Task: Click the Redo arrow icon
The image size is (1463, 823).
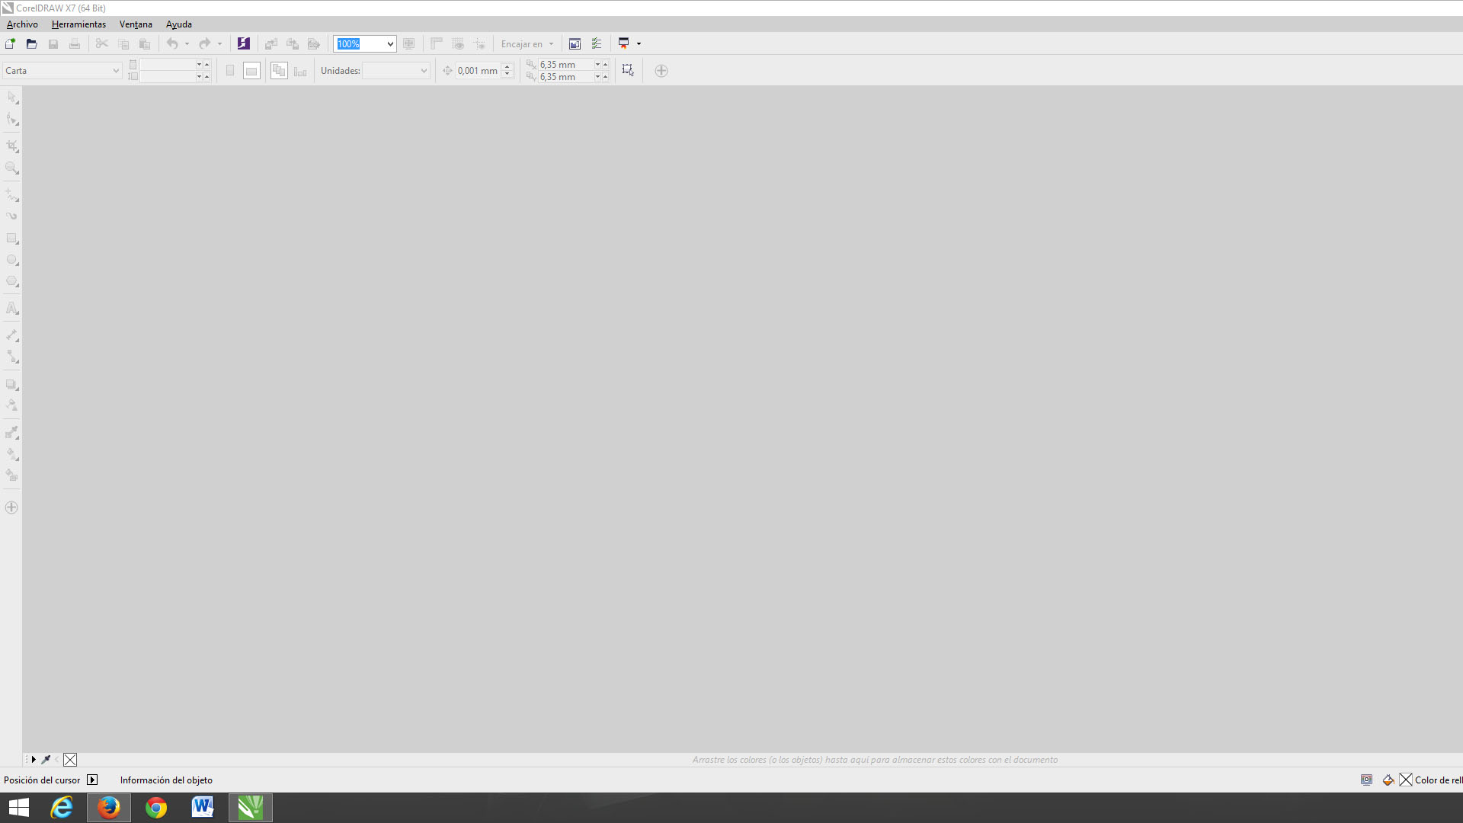Action: [205, 43]
